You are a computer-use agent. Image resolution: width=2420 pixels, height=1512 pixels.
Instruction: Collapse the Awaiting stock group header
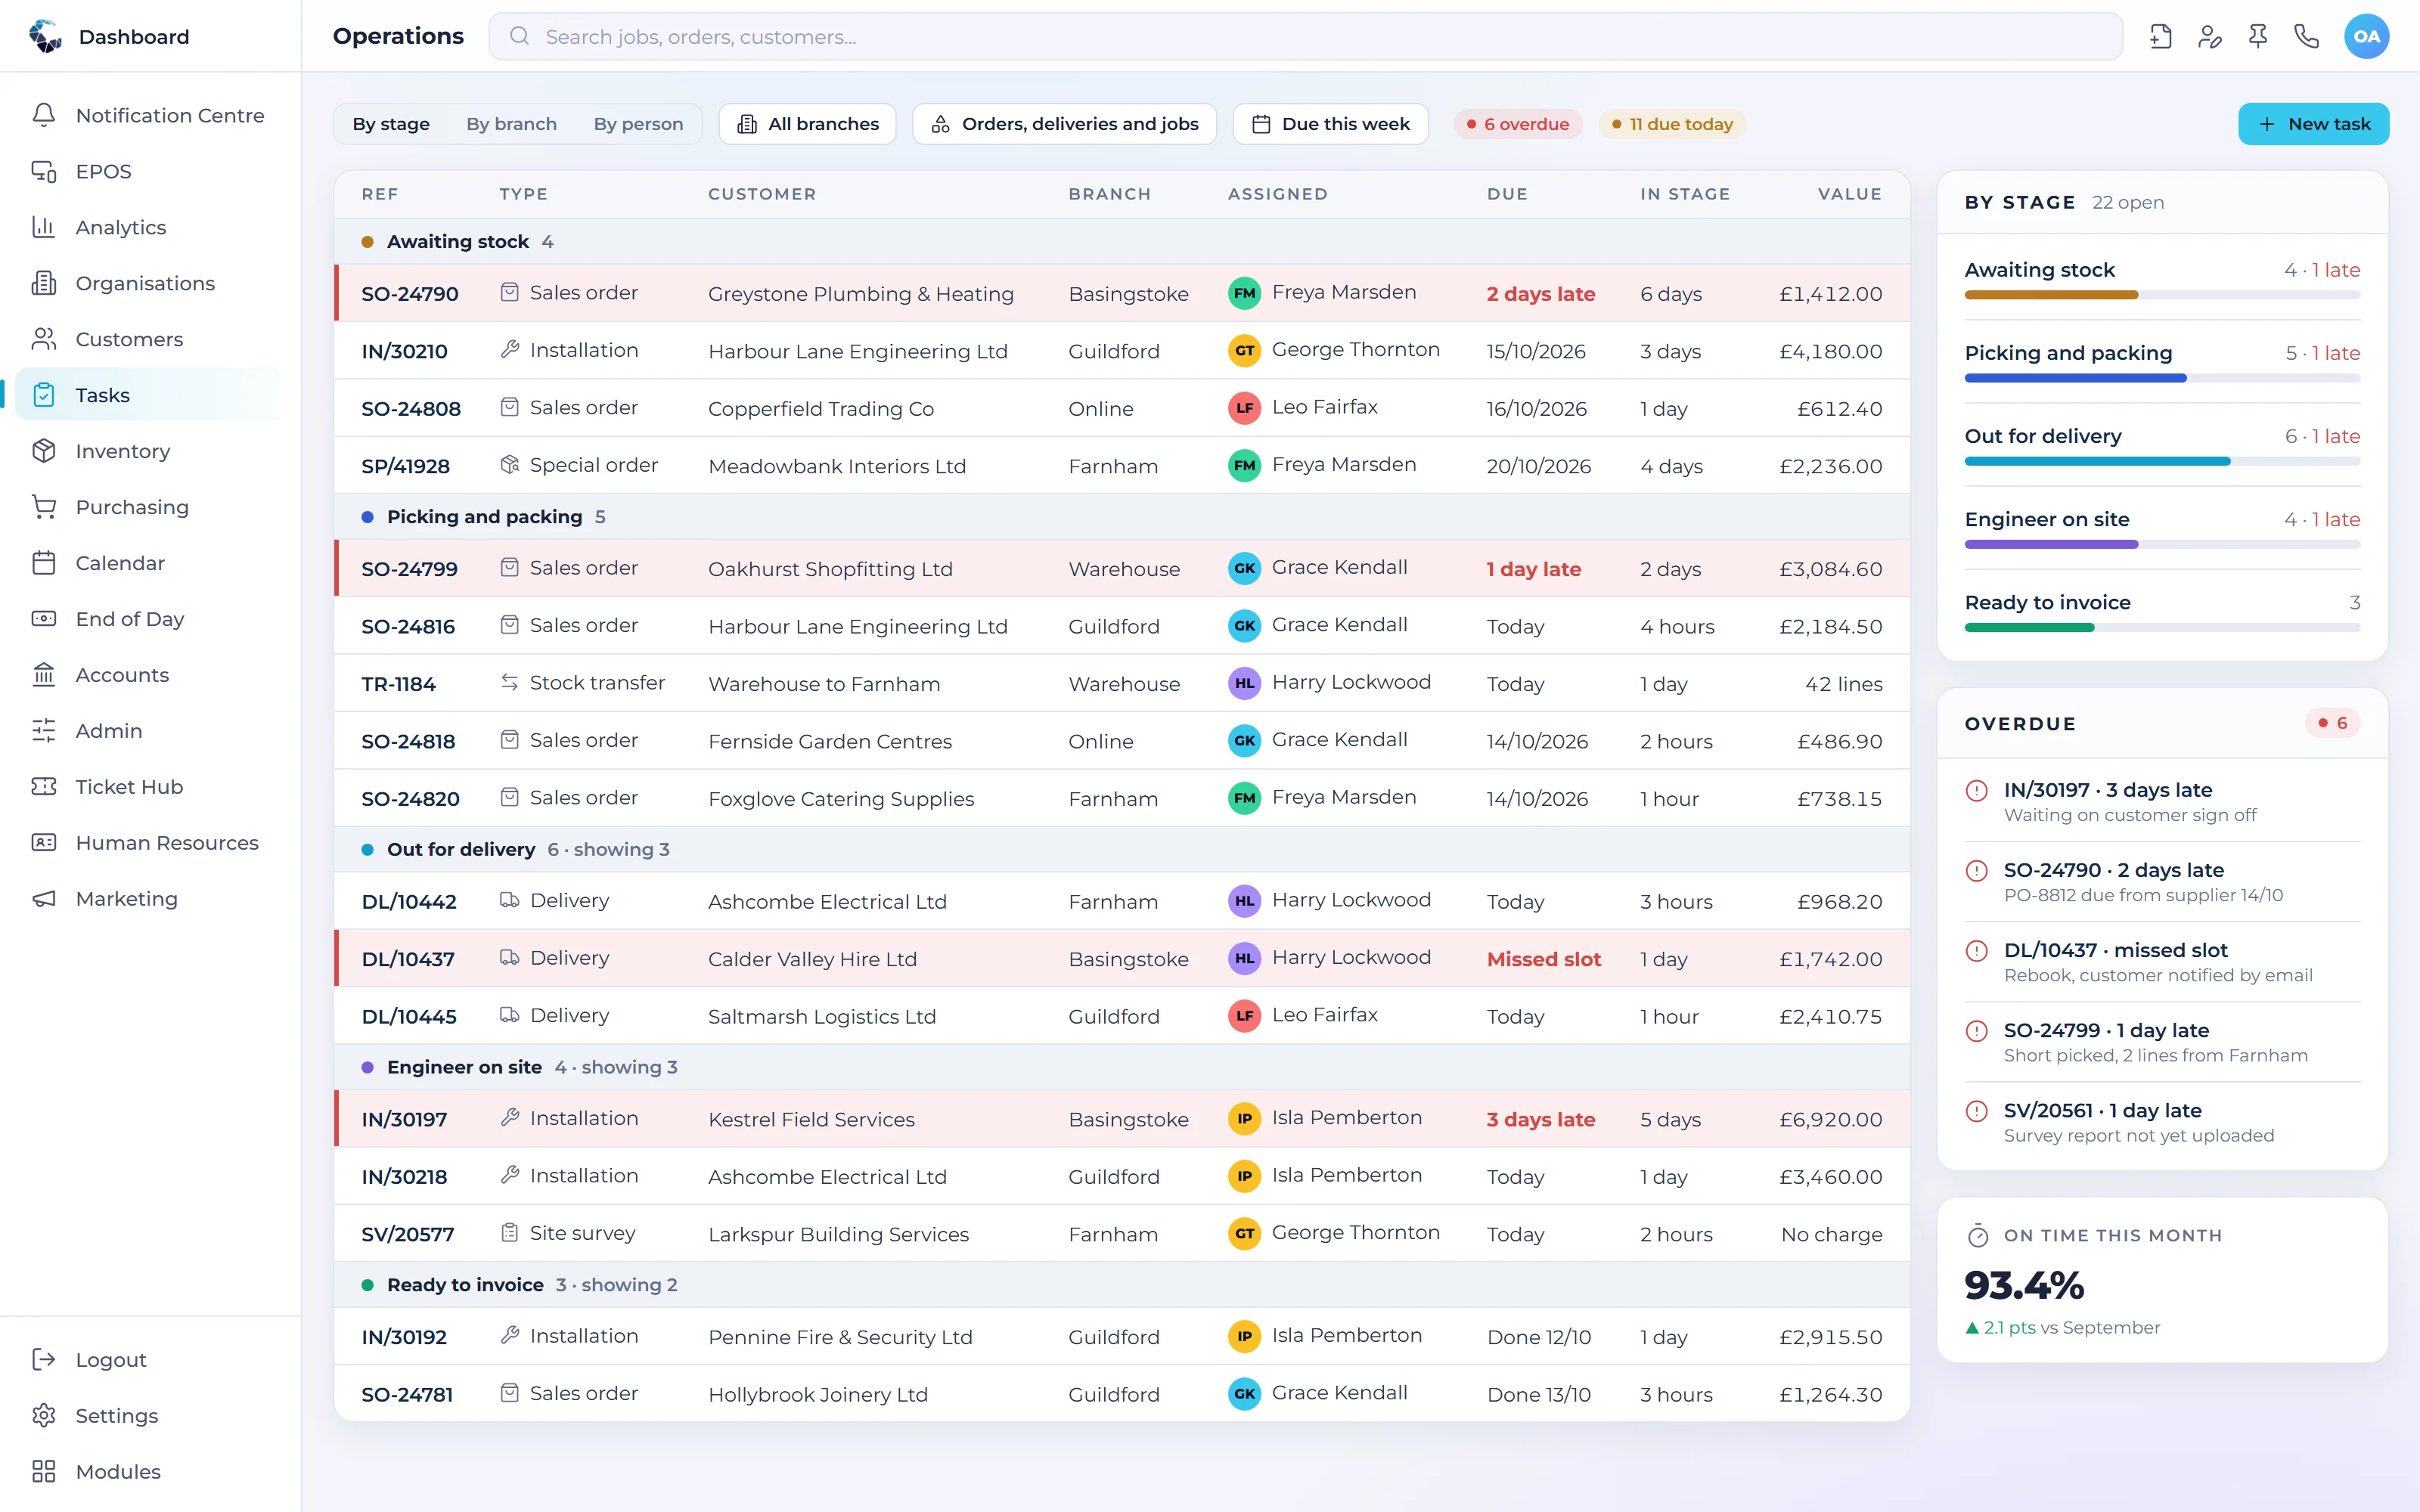coord(1122,242)
